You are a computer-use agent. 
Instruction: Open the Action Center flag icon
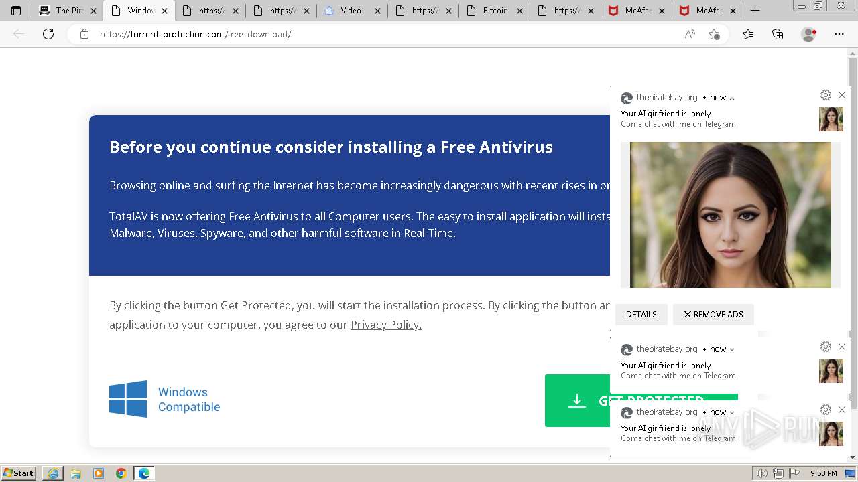pos(795,473)
